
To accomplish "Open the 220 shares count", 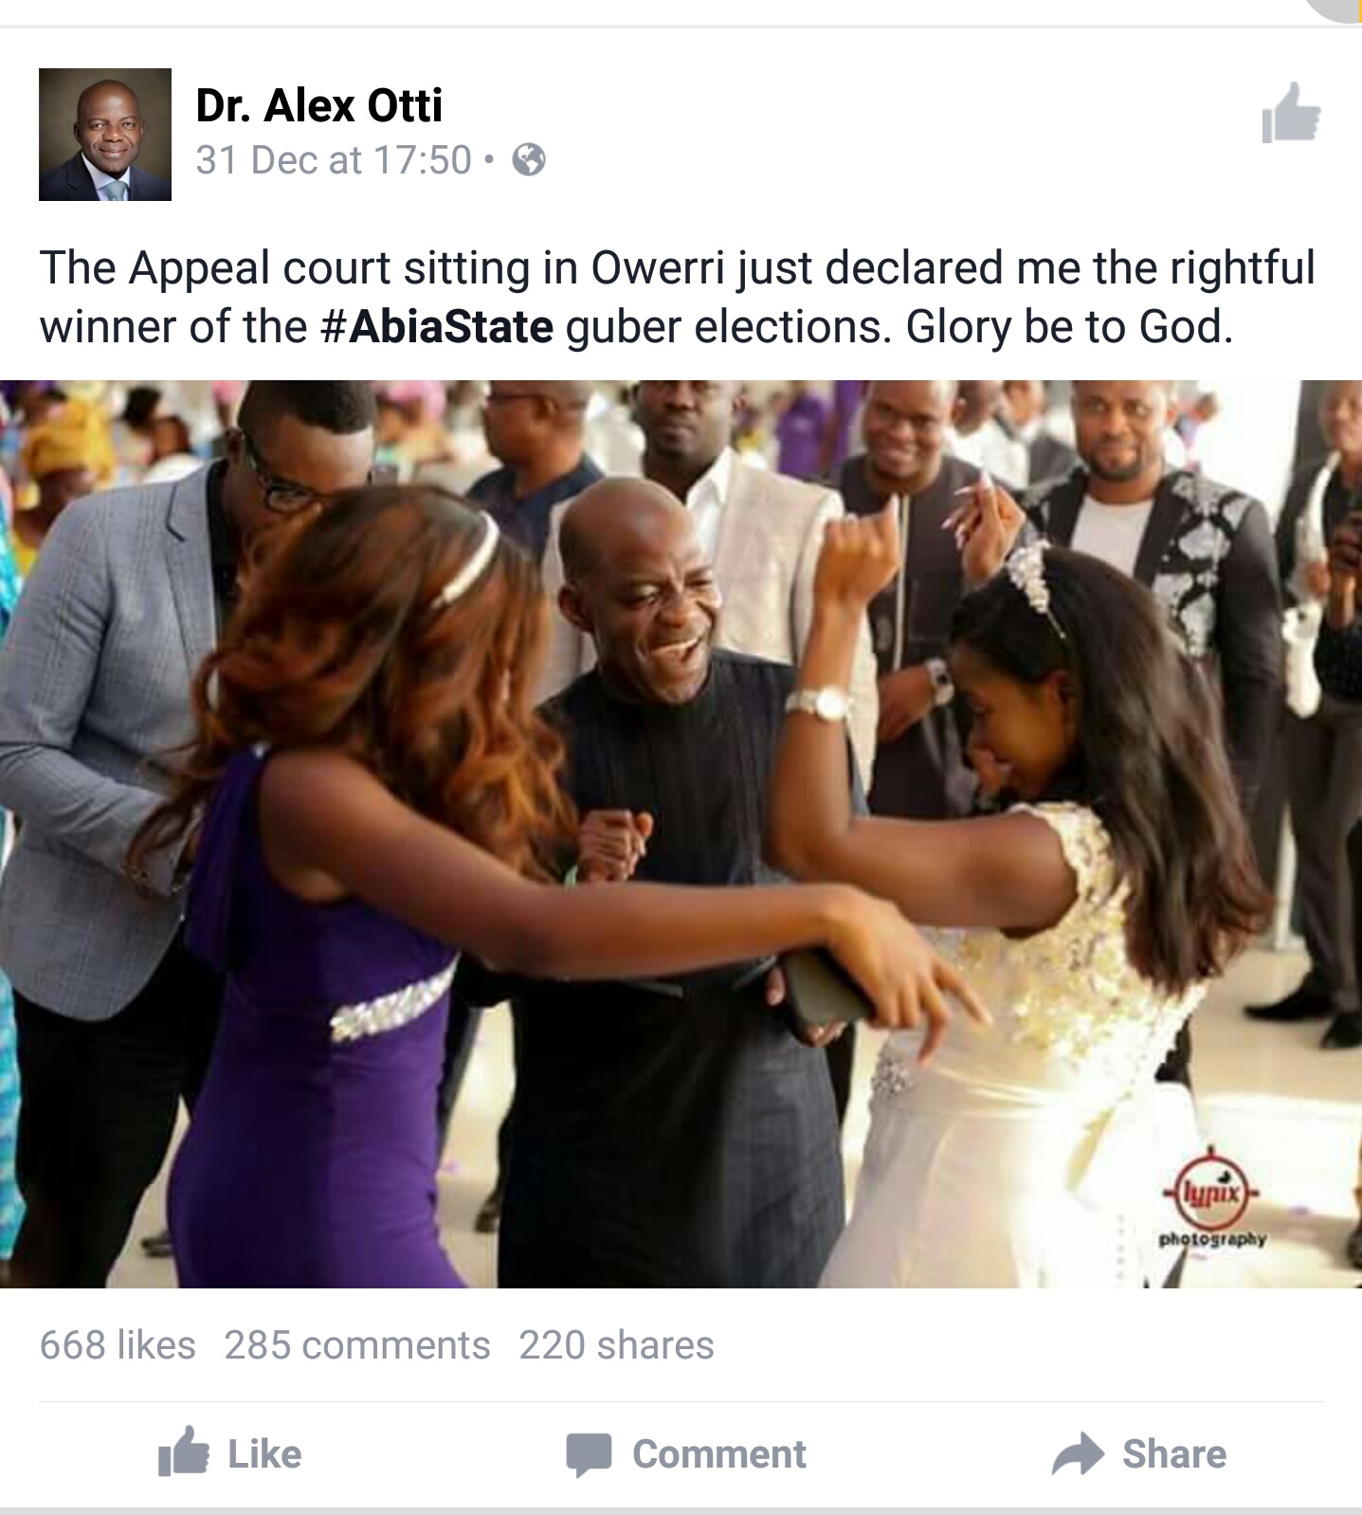I will pos(616,1345).
